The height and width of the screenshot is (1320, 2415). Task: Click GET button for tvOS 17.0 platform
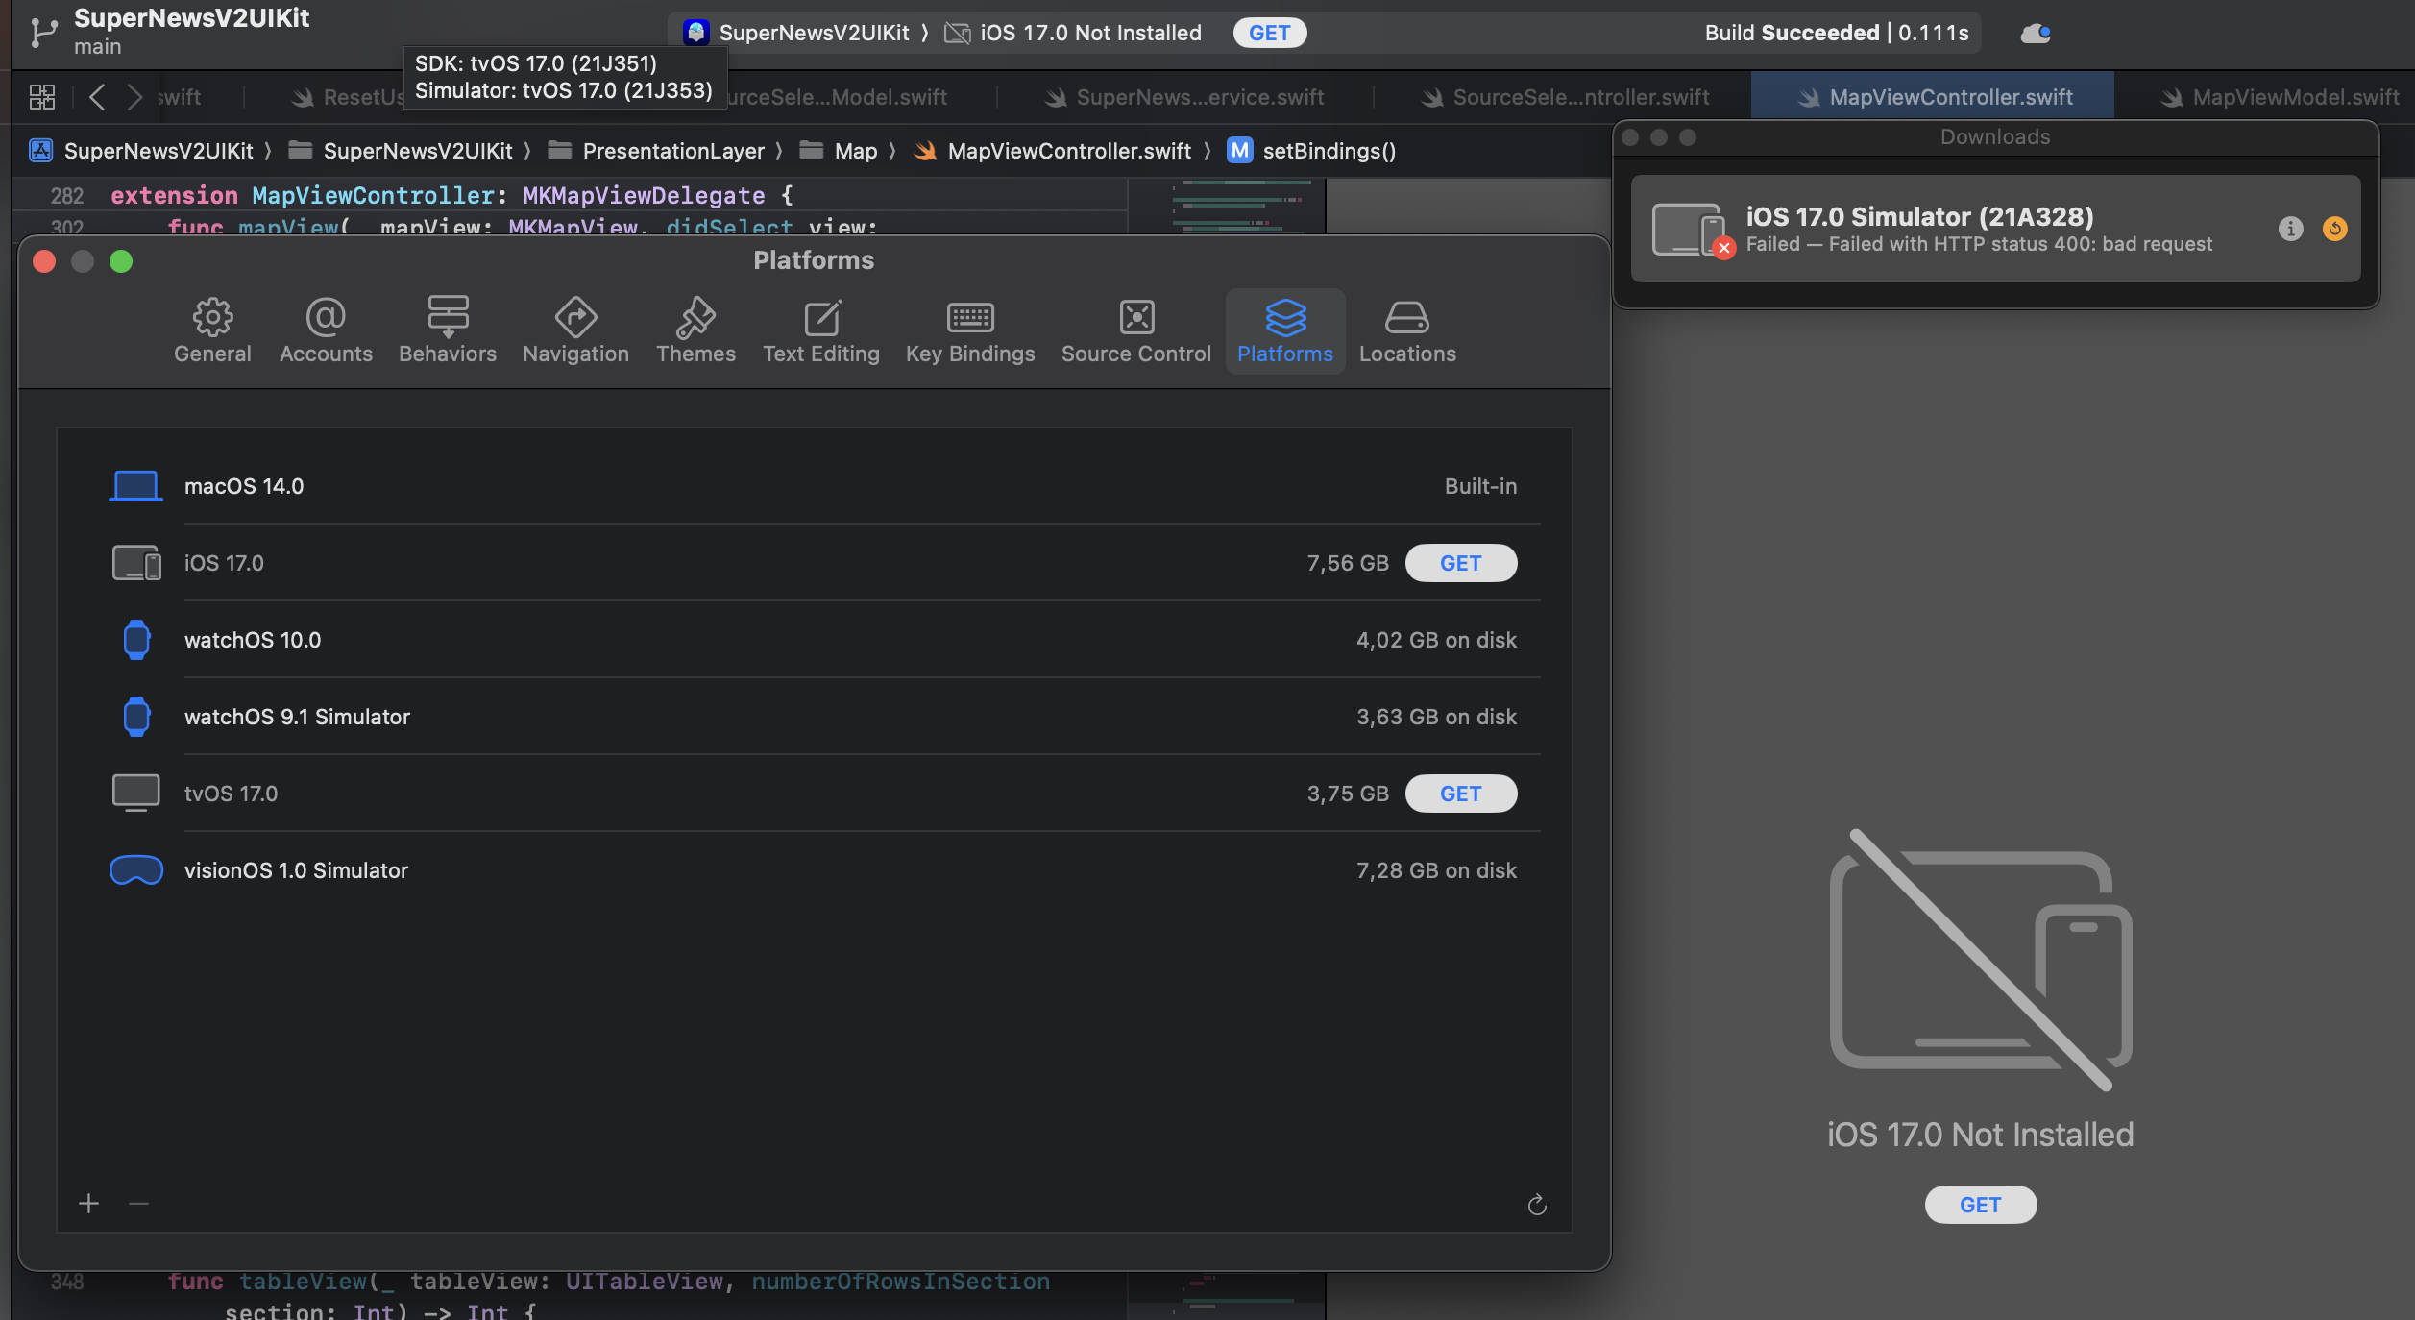(x=1461, y=794)
